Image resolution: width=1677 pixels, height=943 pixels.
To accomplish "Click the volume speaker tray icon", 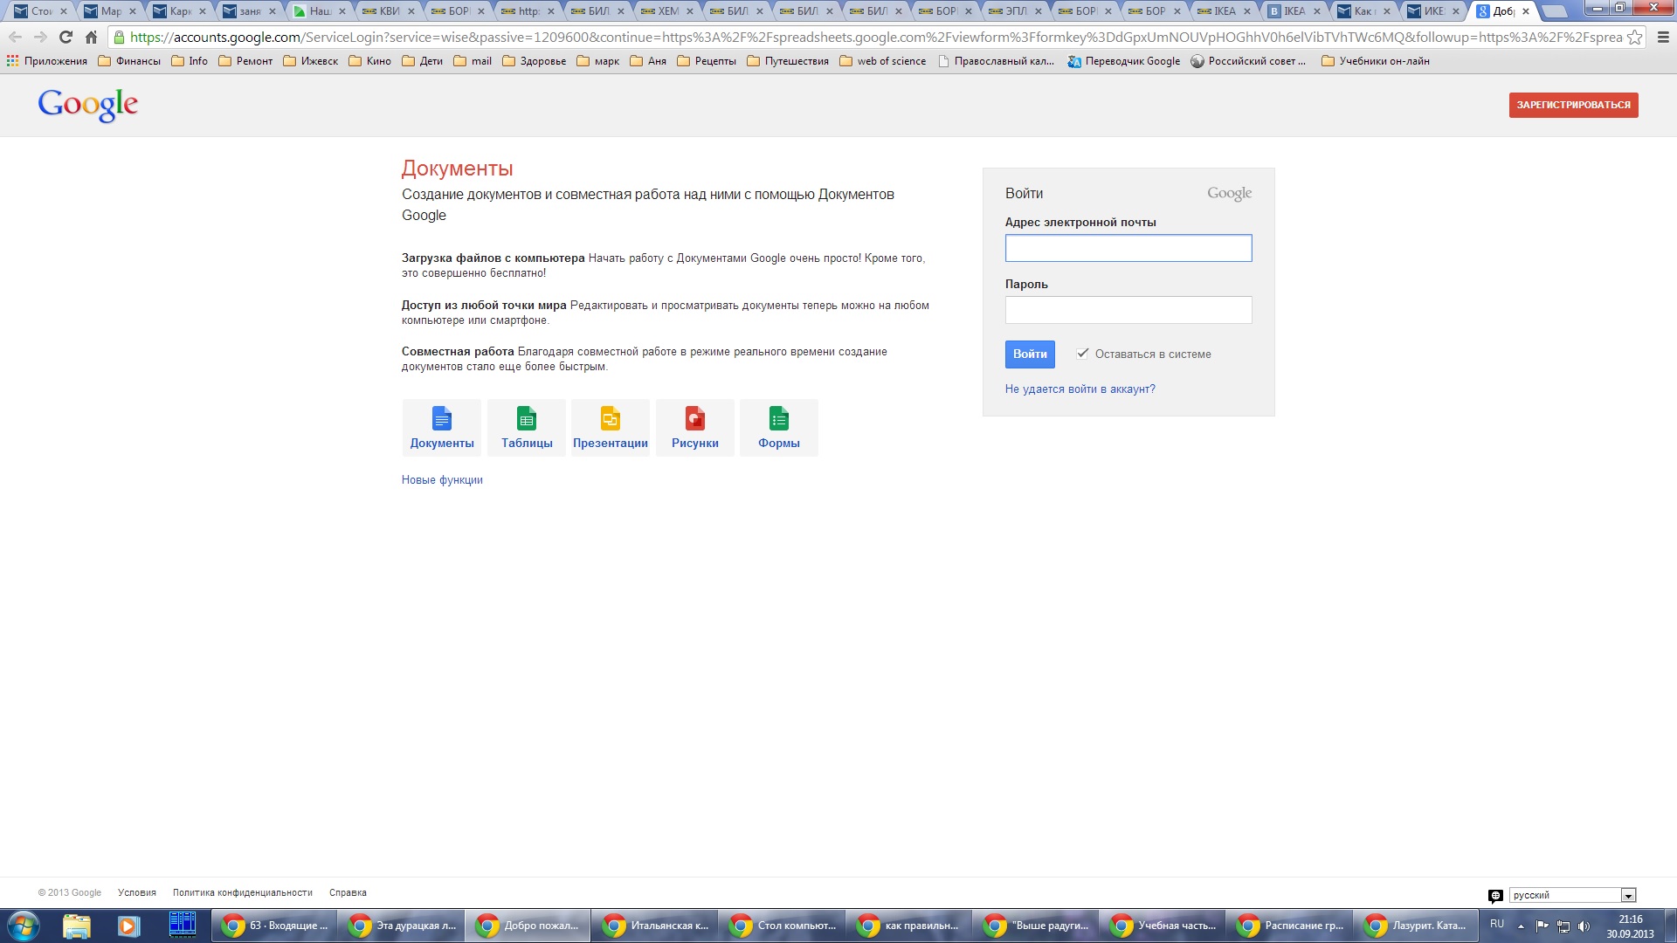I will pyautogui.click(x=1584, y=926).
